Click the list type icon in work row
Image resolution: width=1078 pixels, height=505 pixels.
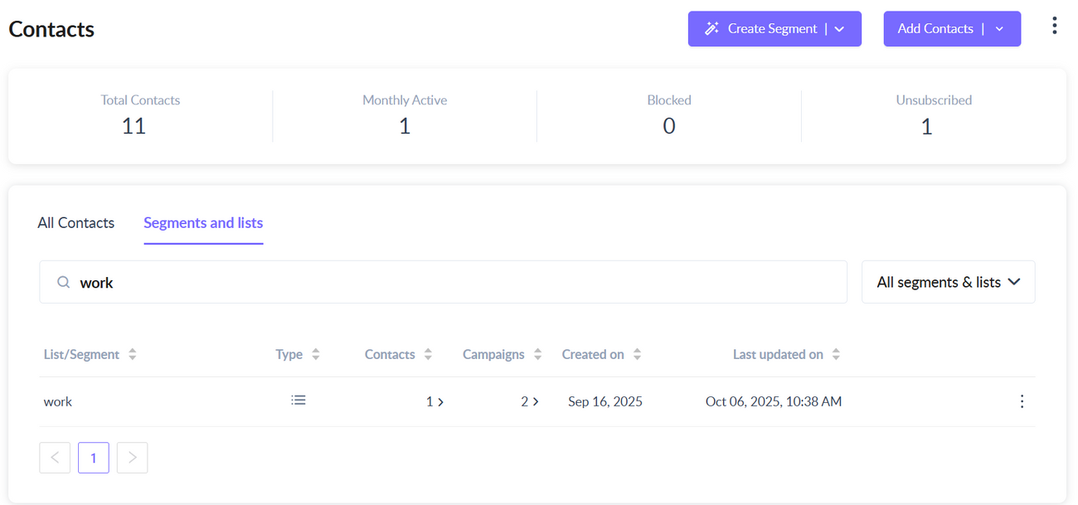coord(299,401)
